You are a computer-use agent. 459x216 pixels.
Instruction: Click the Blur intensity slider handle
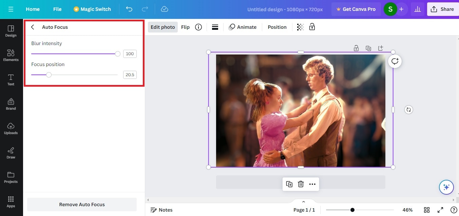click(117, 53)
